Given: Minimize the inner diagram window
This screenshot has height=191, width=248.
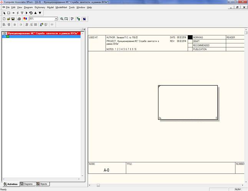Looking at the screenshot, I should [231, 7].
